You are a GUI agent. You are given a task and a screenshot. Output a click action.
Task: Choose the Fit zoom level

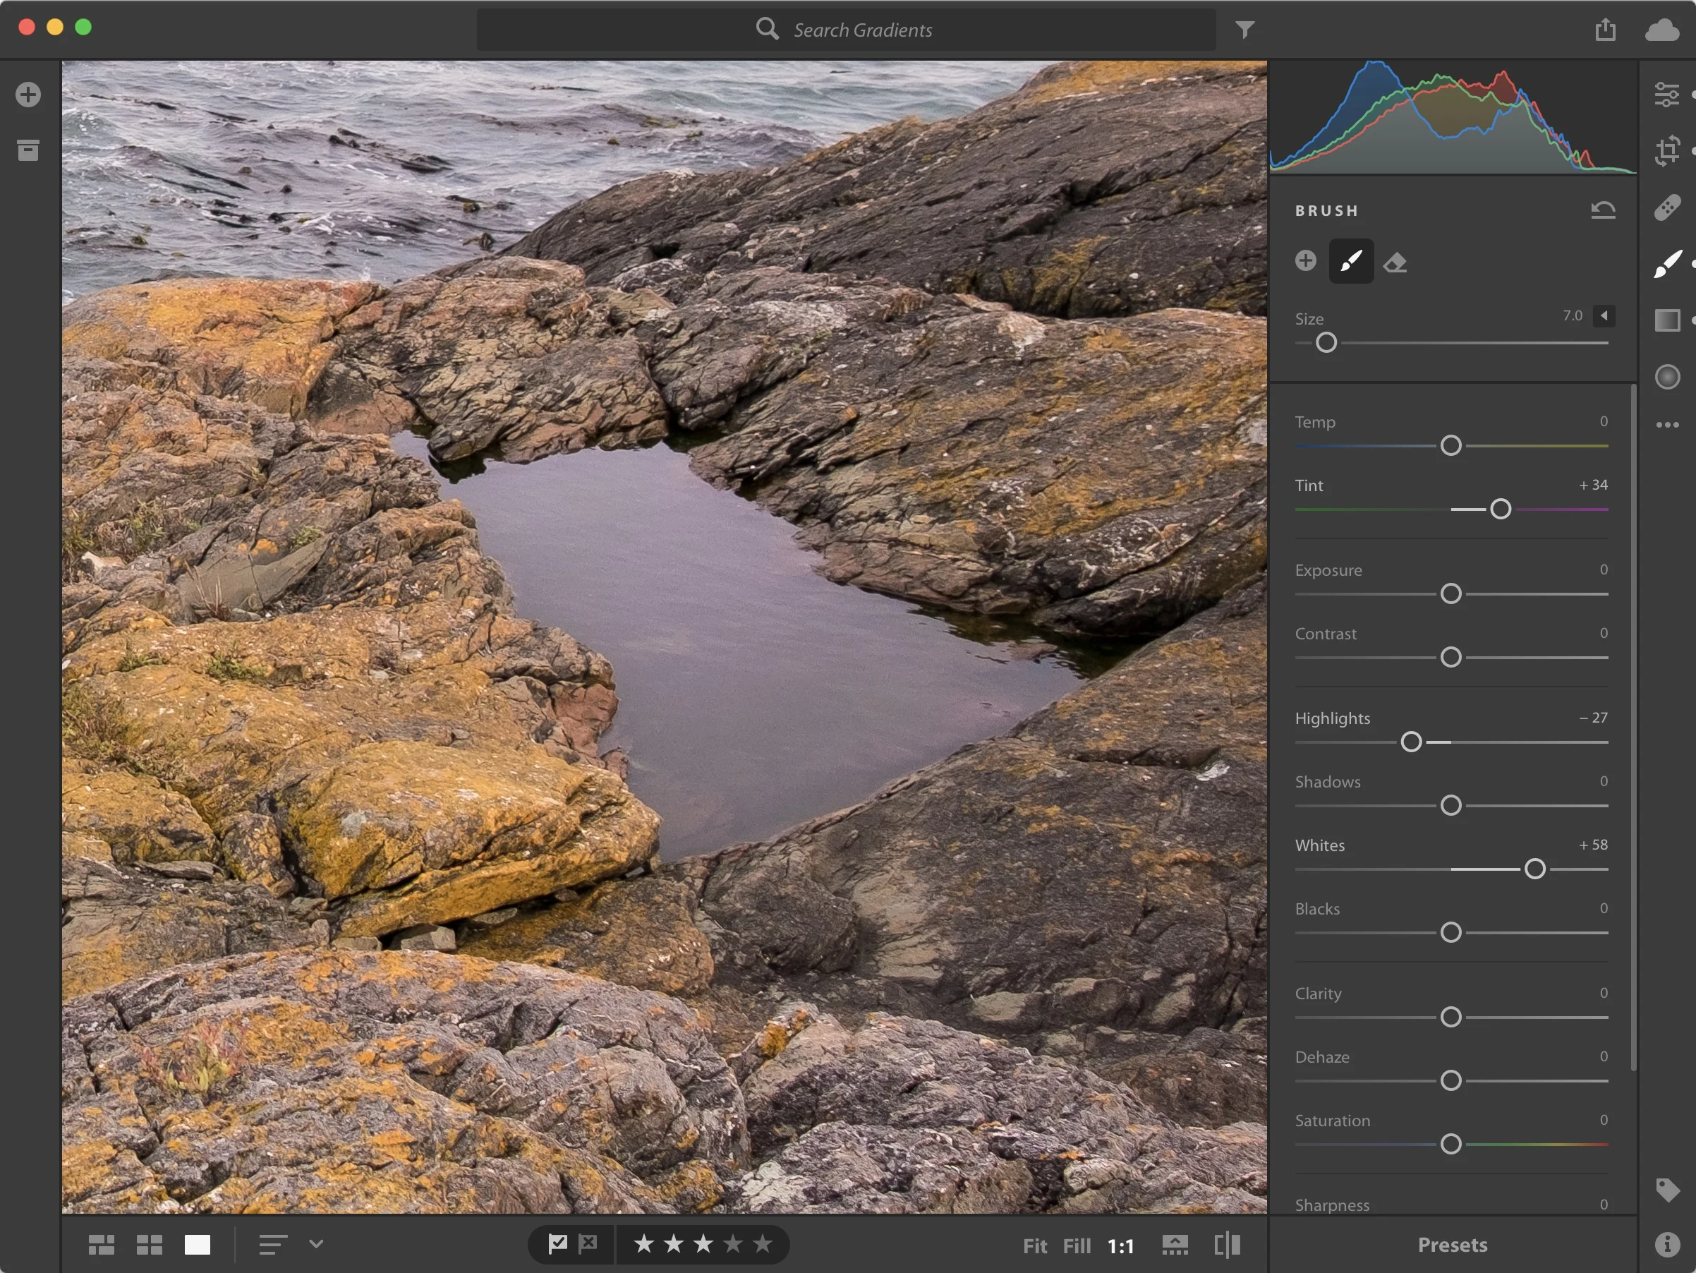1035,1245
